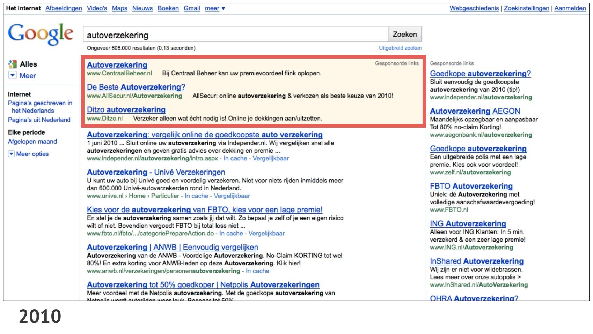Screen dimensions: 593x334
Task: Click the www.CentraalBeheer.nl URL text
Action: (119, 73)
